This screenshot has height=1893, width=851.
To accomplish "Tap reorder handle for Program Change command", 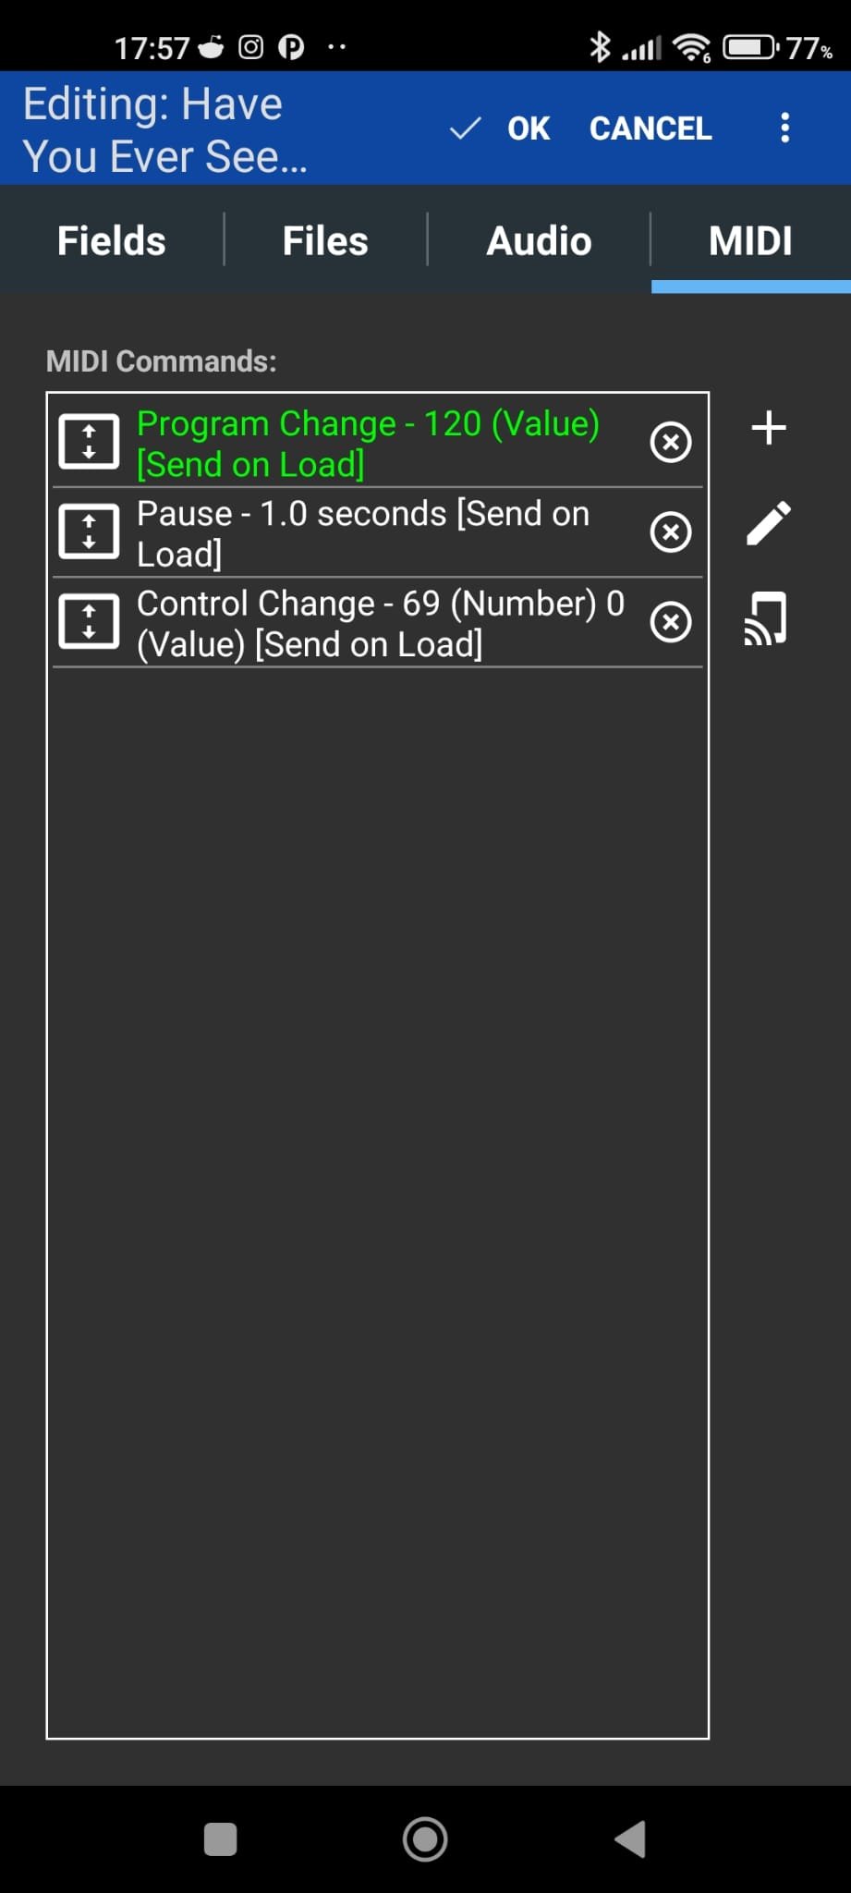I will pyautogui.click(x=89, y=442).
